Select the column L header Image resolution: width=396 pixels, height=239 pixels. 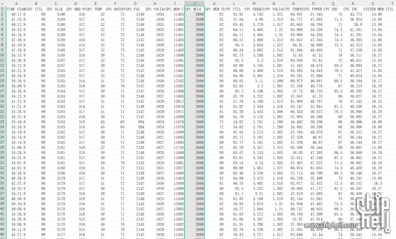[234, 4]
